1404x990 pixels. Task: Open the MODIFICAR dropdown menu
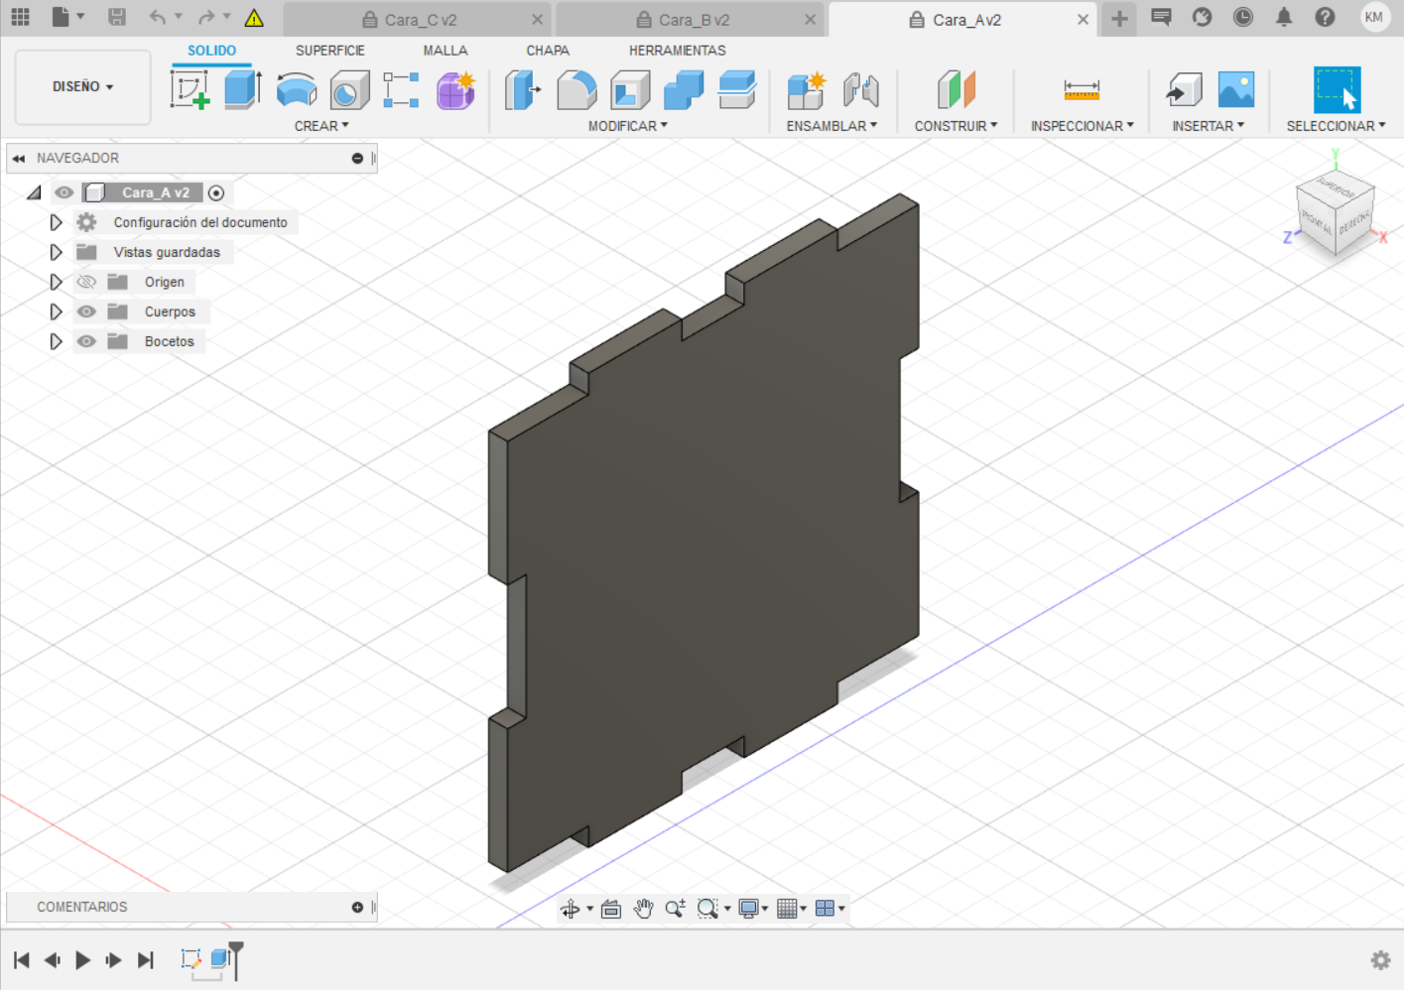point(628,126)
